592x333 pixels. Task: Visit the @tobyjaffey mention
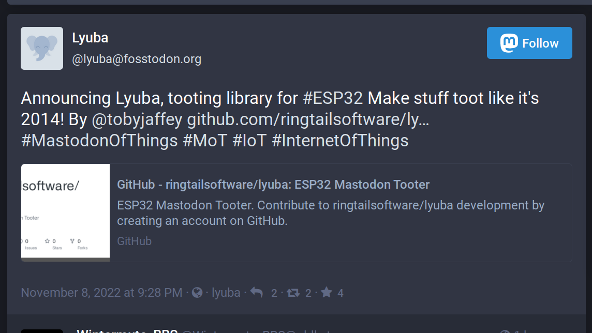pos(137,119)
